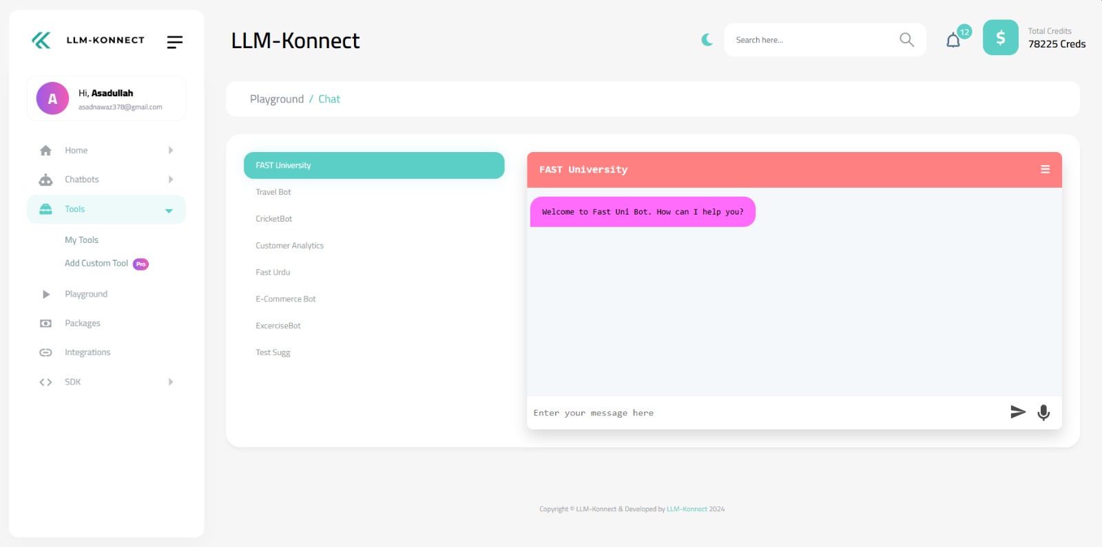Click the microphone voice input icon
The image size is (1102, 547).
coord(1043,412)
